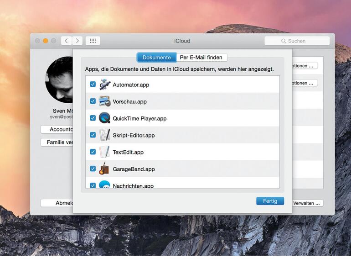351x264 pixels.
Task: Click the Familie button in iCloud window
Action: click(x=57, y=142)
